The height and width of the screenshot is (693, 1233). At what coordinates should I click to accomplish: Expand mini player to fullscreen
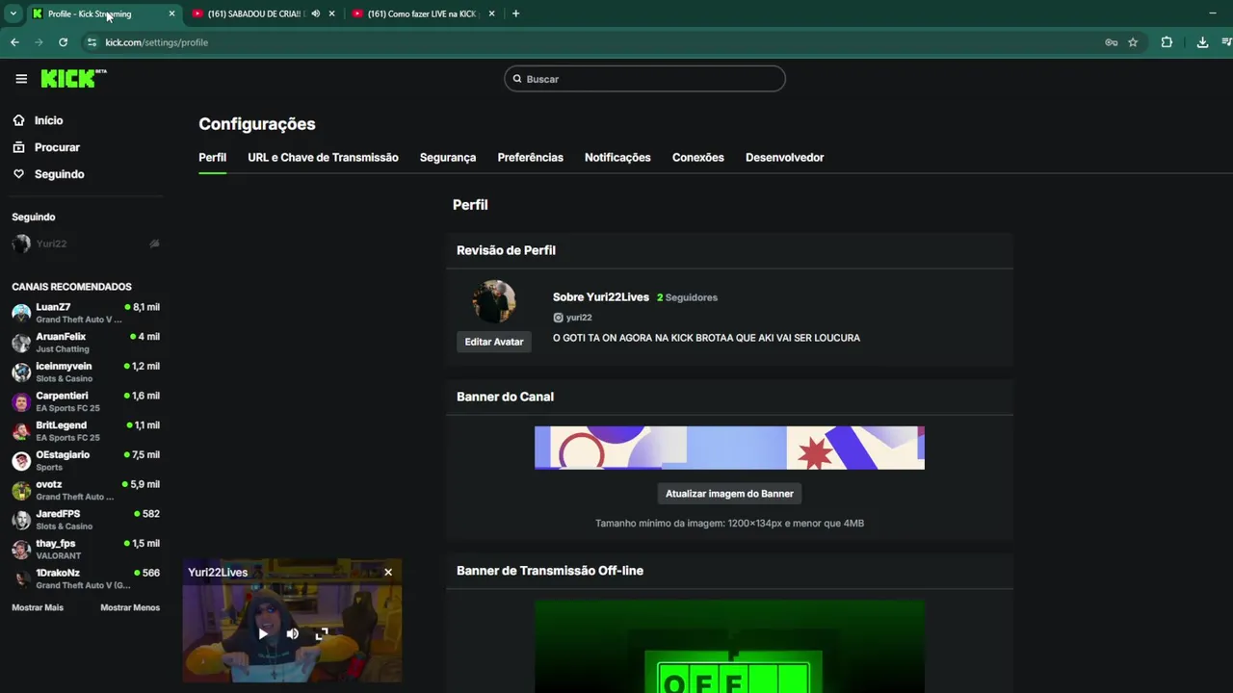point(322,633)
